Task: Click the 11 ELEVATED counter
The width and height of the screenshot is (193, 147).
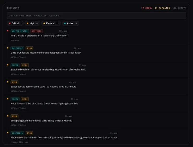Action: tap(162, 8)
